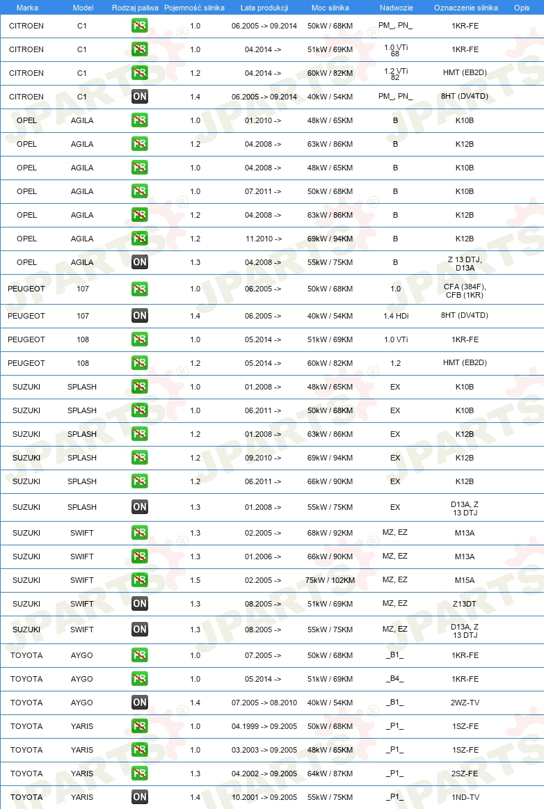
Task: Click body text 1.2 VTi 82
Action: pyautogui.click(x=396, y=74)
